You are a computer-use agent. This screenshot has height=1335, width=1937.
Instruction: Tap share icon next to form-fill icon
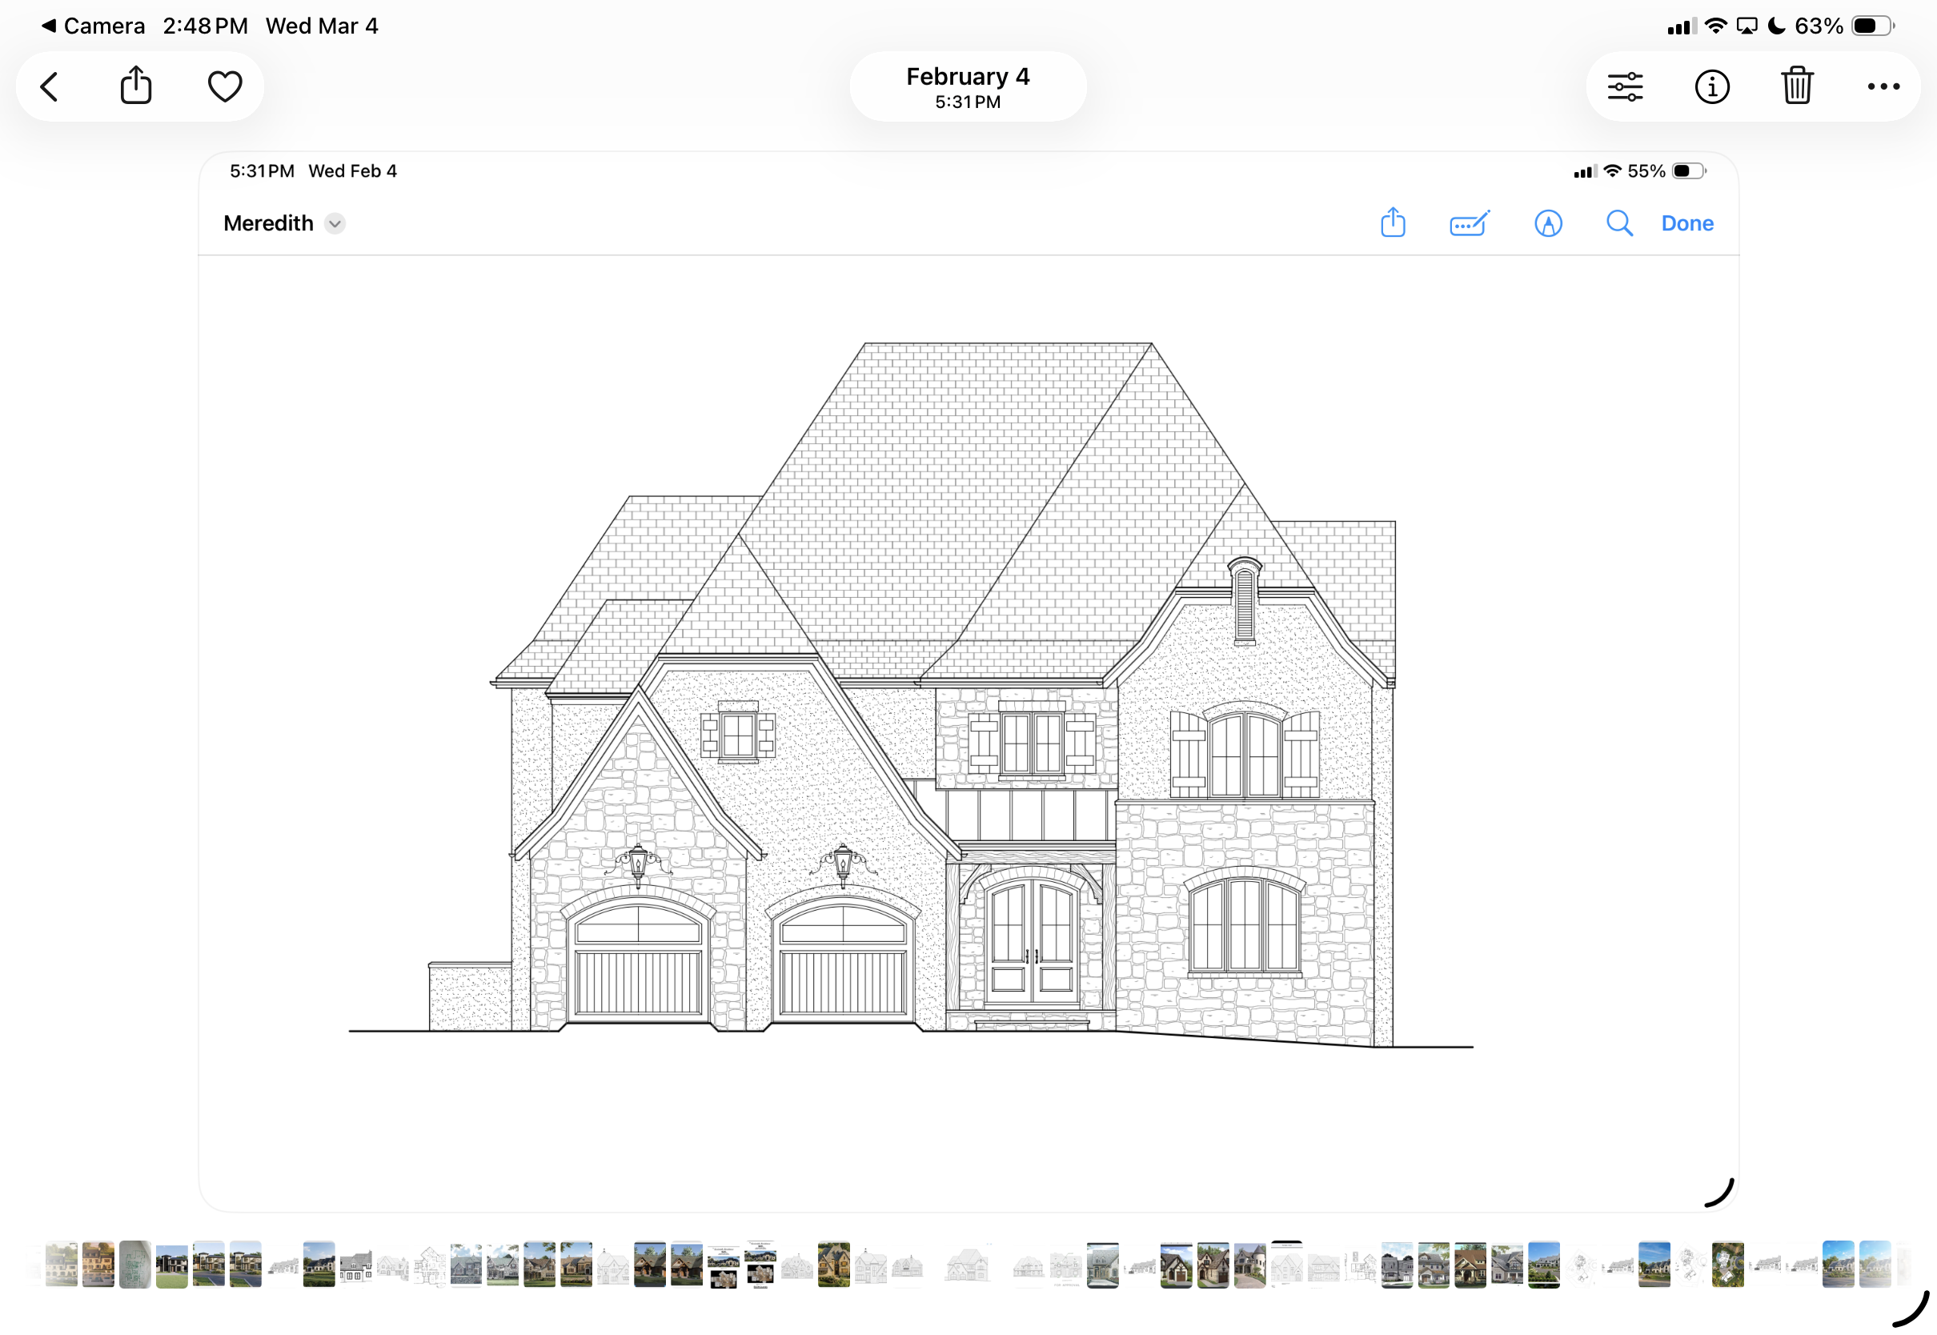(1393, 223)
